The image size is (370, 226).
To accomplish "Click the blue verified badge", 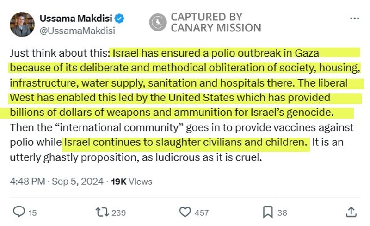I will [x=119, y=19].
